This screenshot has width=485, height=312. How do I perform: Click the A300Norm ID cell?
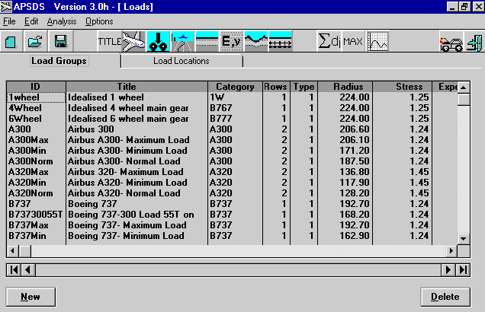[36, 161]
